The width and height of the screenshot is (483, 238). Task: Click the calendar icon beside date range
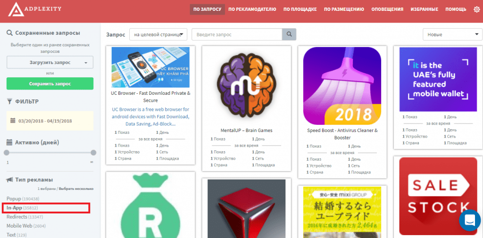tap(13, 121)
